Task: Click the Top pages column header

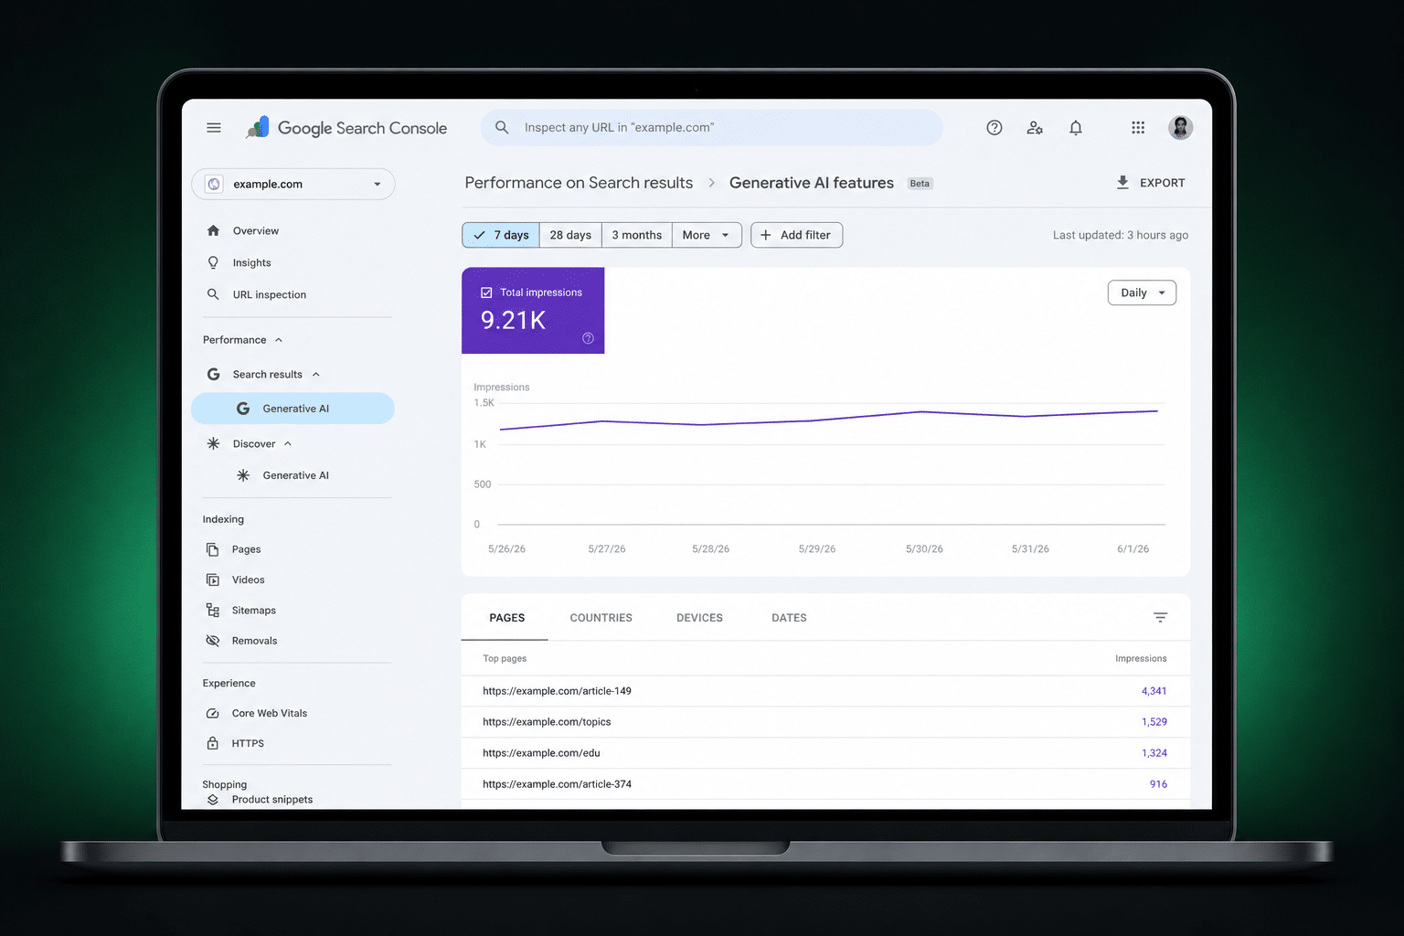Action: click(505, 658)
